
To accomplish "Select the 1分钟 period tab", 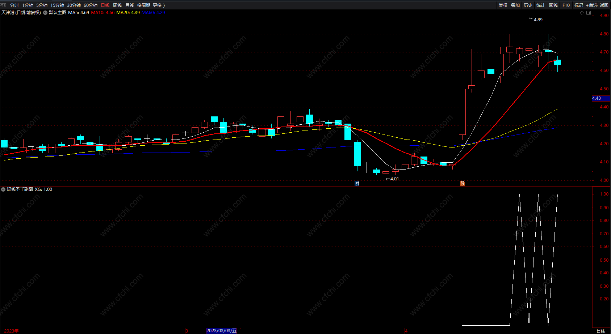I will click(x=28, y=5).
